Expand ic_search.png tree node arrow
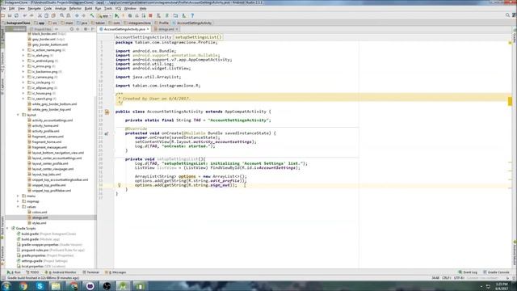The image size is (517, 291). 23,99
